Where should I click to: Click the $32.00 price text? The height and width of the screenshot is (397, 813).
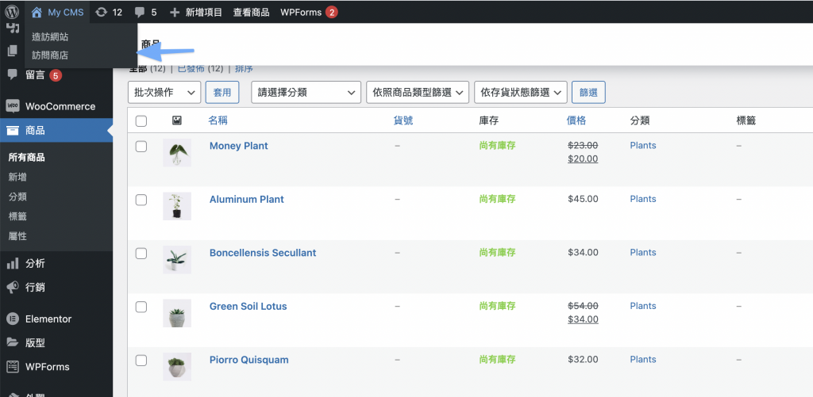click(x=584, y=359)
